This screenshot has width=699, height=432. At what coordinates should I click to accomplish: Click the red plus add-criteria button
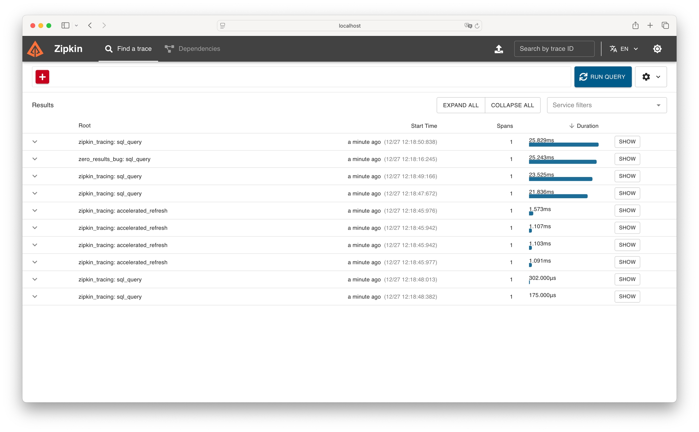coord(42,77)
